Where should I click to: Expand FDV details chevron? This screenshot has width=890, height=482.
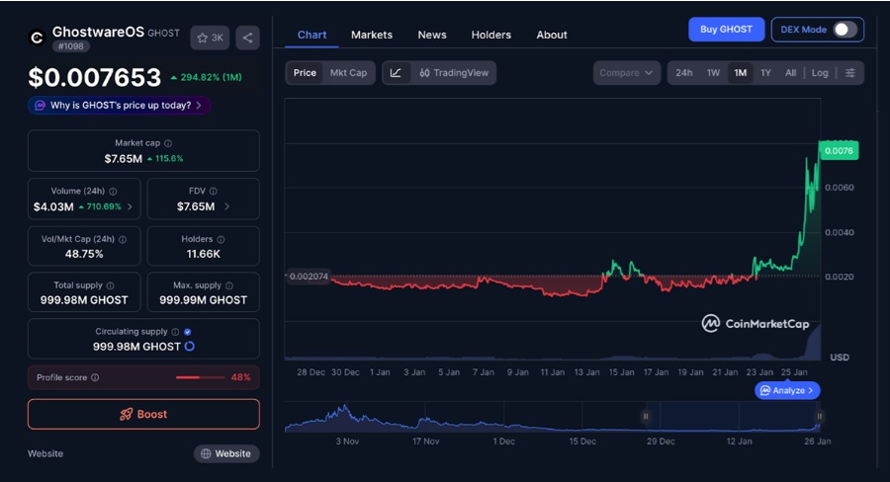click(x=226, y=206)
